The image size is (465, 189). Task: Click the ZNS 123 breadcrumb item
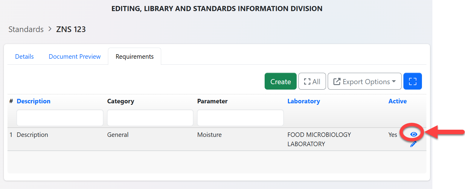[x=71, y=29]
